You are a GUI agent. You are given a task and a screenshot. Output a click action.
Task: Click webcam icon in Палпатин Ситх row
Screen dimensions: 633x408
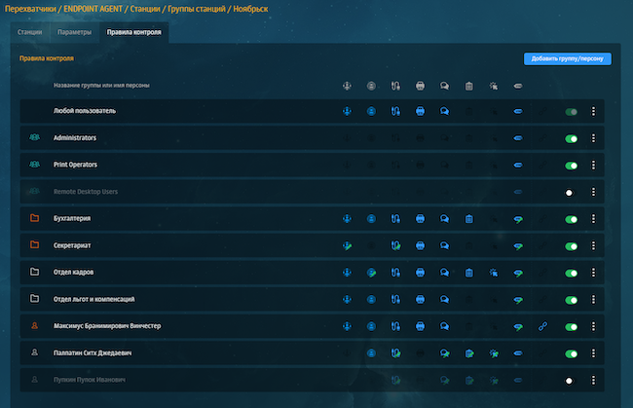point(371,353)
